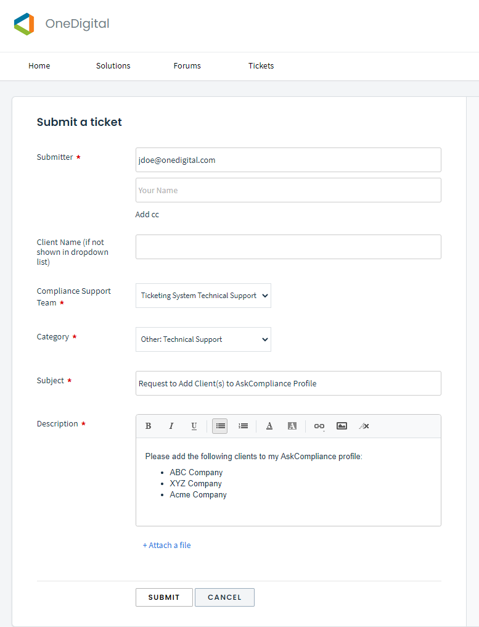Focus the submitter email field

coord(289,160)
